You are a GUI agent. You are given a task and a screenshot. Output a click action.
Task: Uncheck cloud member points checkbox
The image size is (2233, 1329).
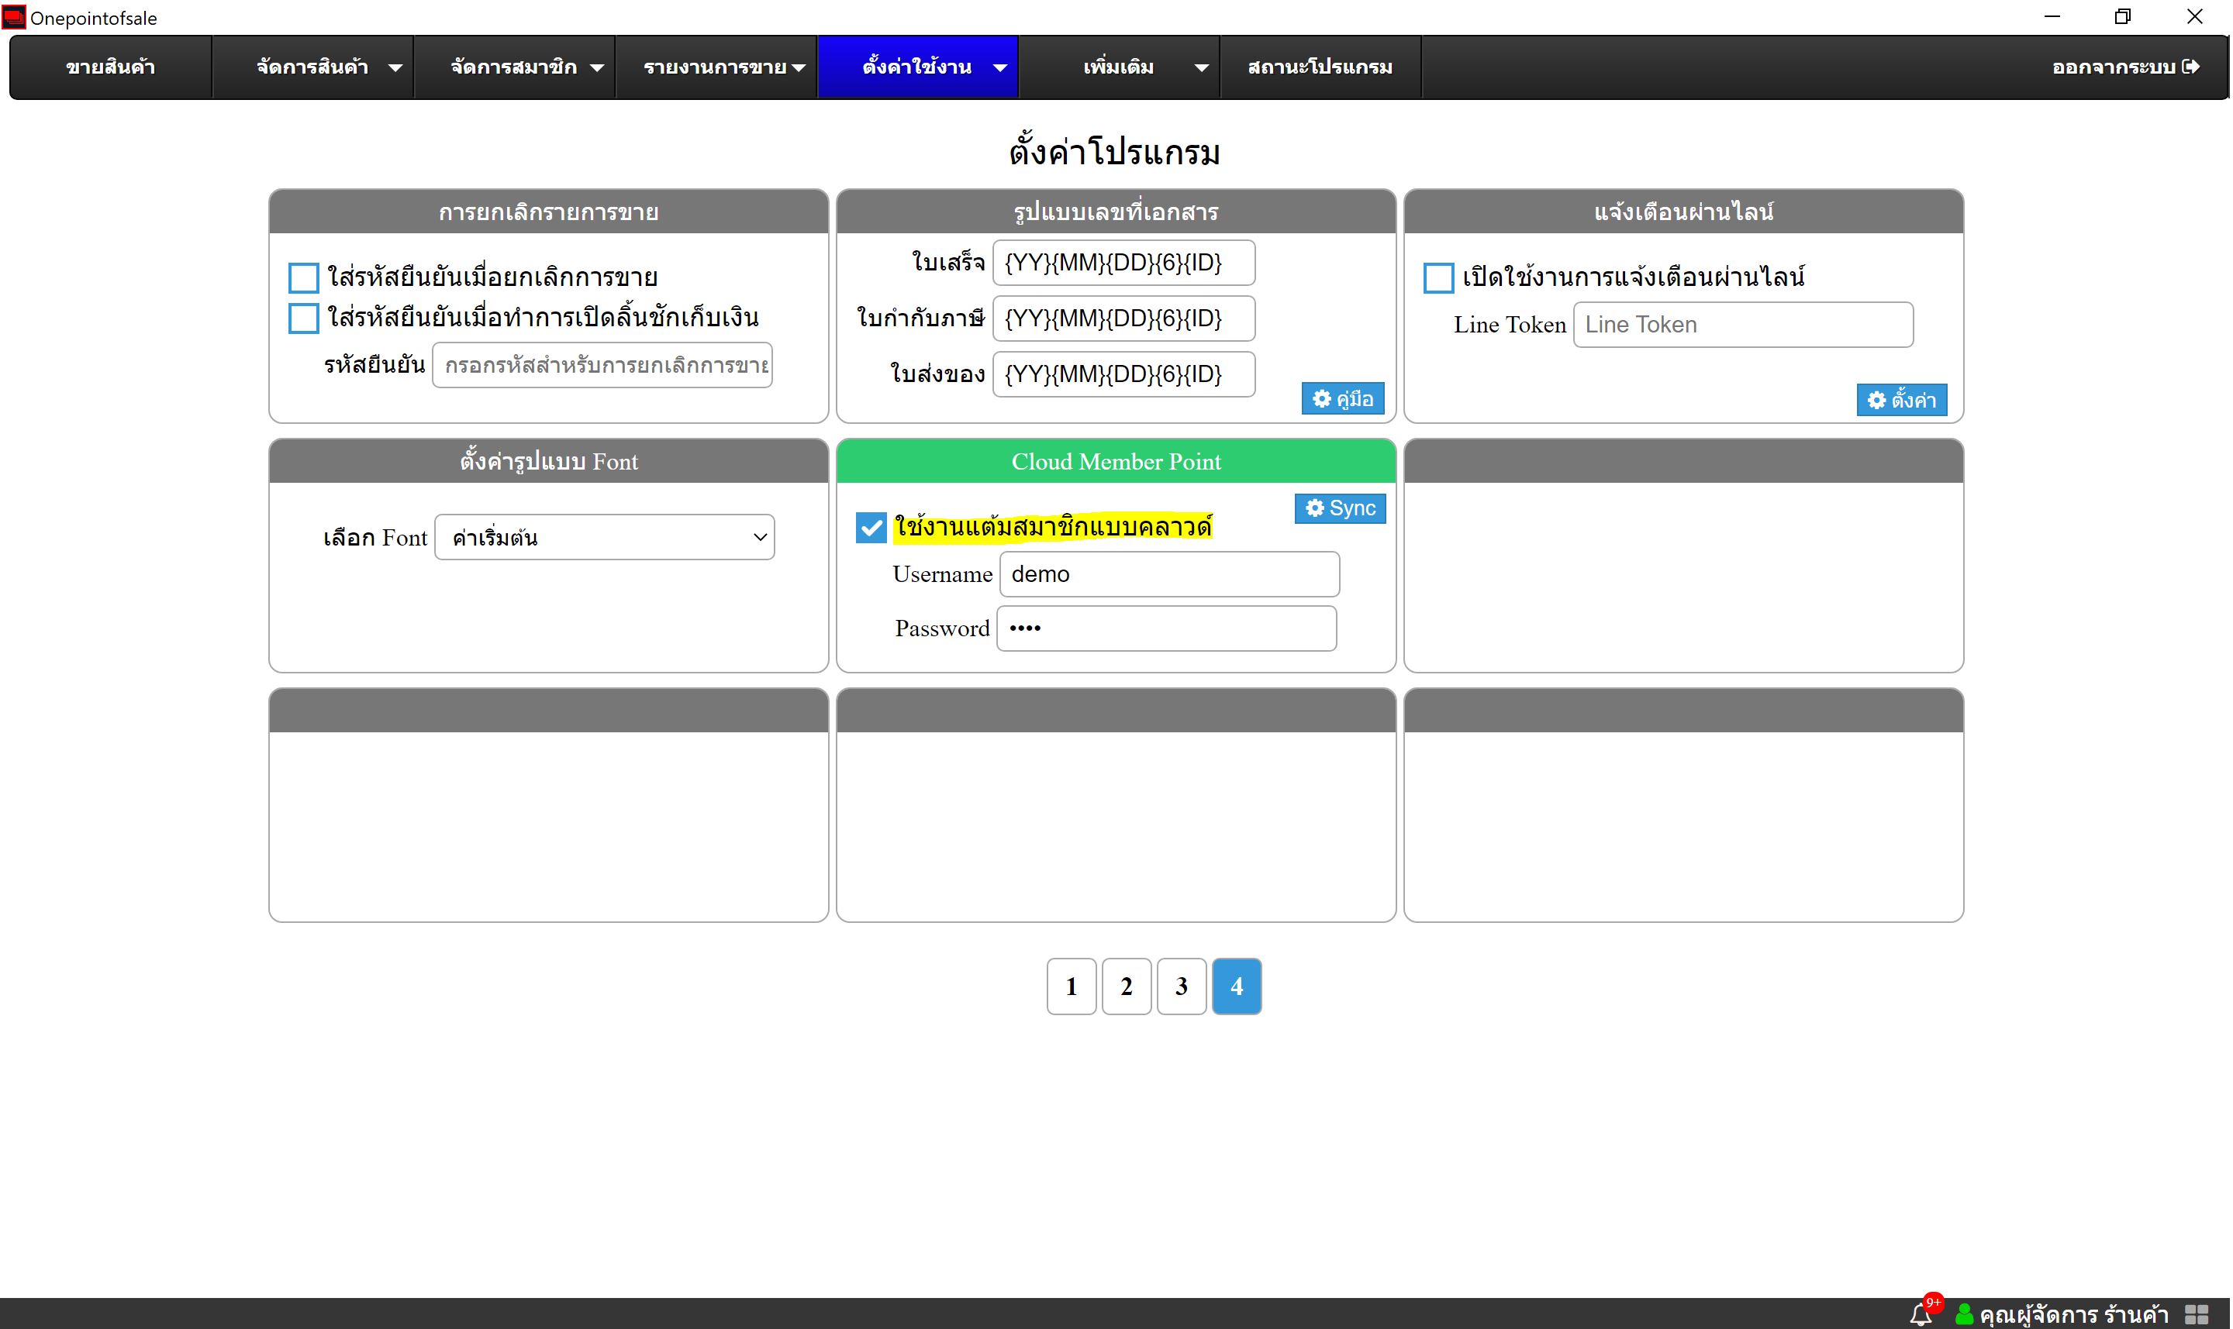point(870,528)
